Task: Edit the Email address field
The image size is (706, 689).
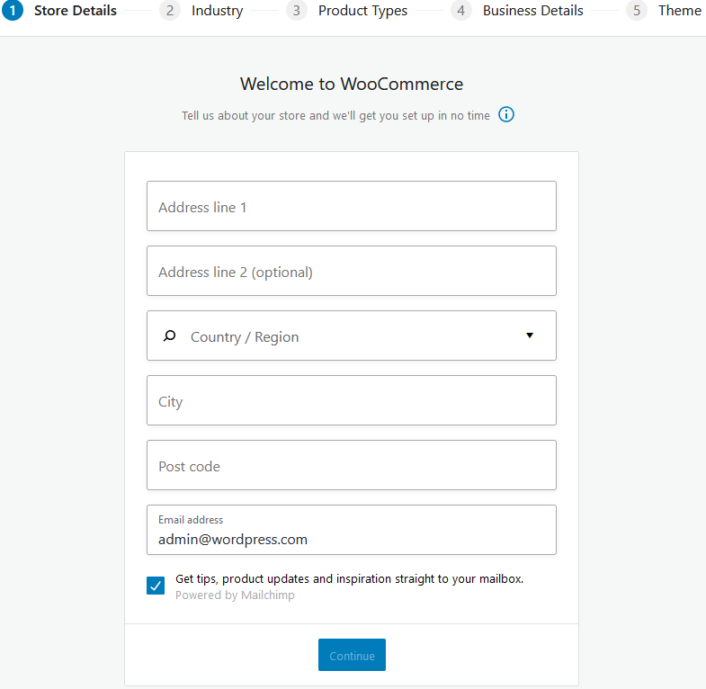Action: tap(351, 539)
